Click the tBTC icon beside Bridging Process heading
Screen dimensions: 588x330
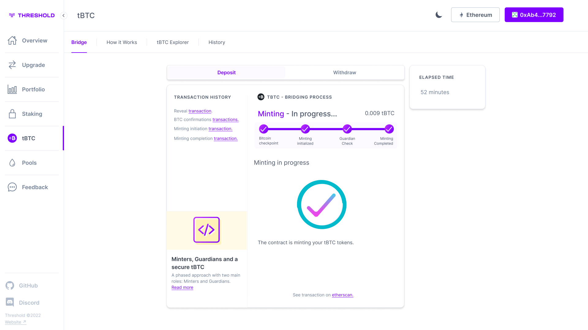[x=261, y=97]
